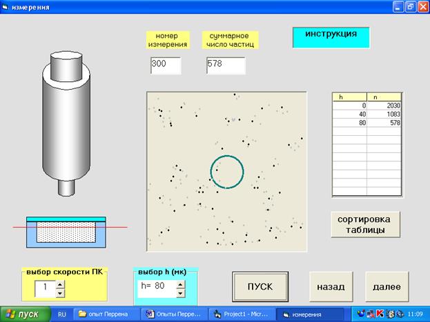
Task: Open the инструкция panel
Action: [x=331, y=37]
